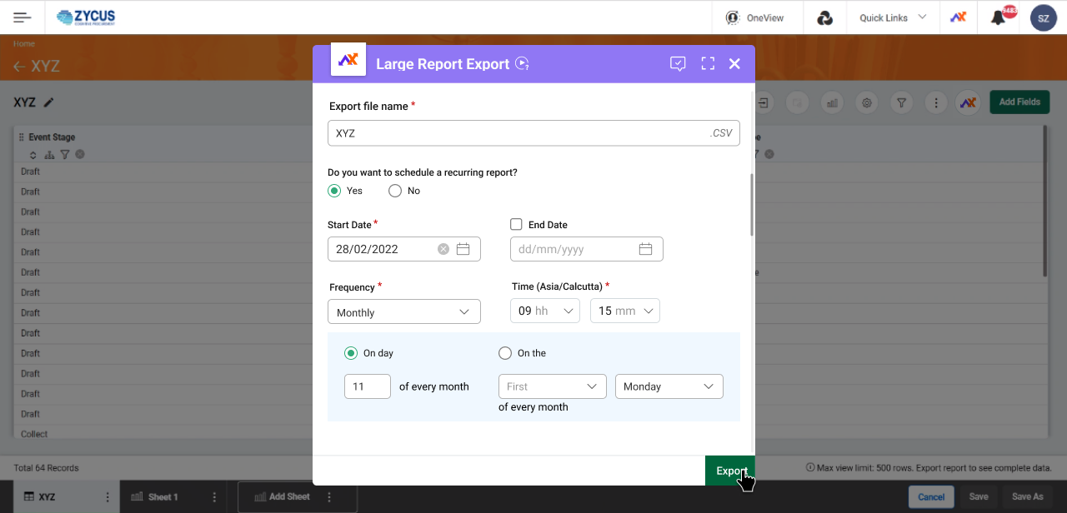This screenshot has height=513, width=1067.
Task: Expand the Quick Links menu
Action: [892, 17]
